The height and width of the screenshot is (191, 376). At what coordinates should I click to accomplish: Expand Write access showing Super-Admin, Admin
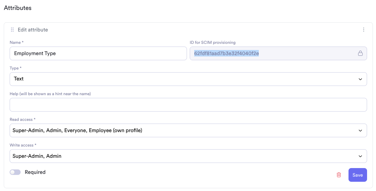tap(188, 156)
